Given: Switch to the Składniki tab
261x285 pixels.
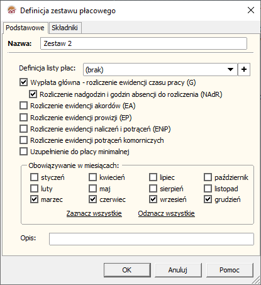Looking at the screenshot, I should [x=65, y=28].
